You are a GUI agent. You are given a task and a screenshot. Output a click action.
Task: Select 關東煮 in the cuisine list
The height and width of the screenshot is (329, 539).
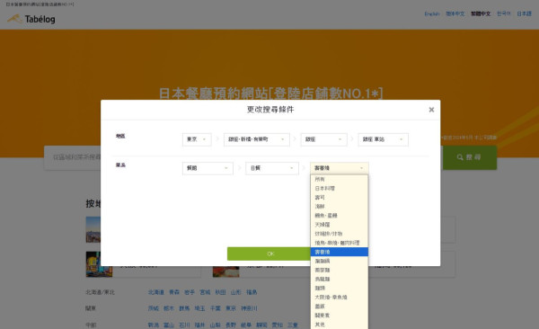pyautogui.click(x=339, y=316)
